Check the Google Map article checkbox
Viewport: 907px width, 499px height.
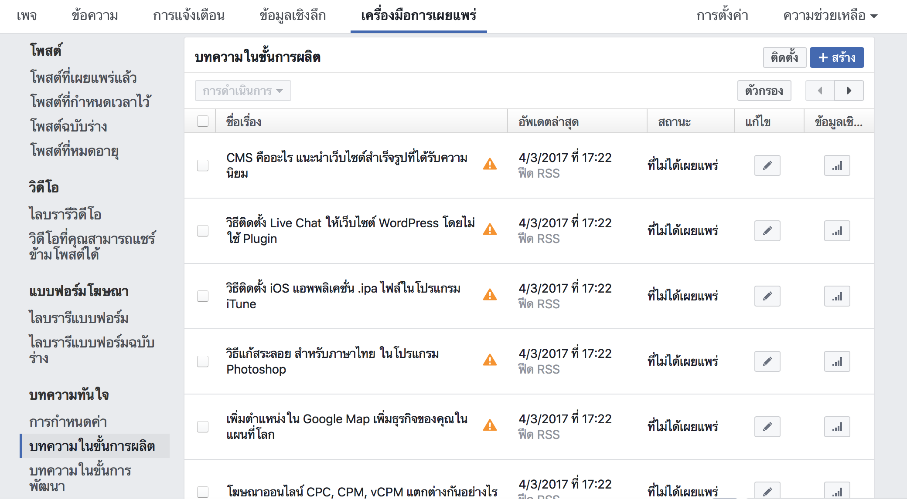pos(203,427)
